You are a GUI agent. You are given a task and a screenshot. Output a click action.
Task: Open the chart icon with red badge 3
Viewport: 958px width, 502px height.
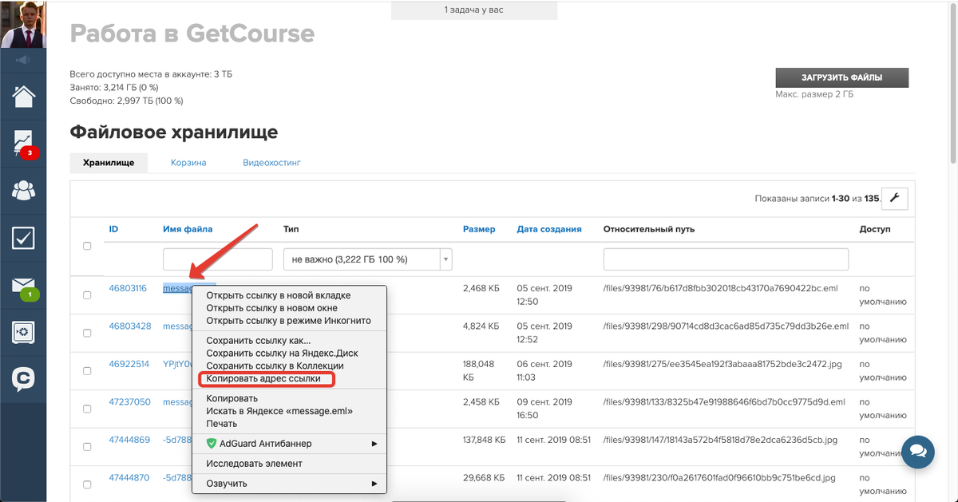click(23, 143)
